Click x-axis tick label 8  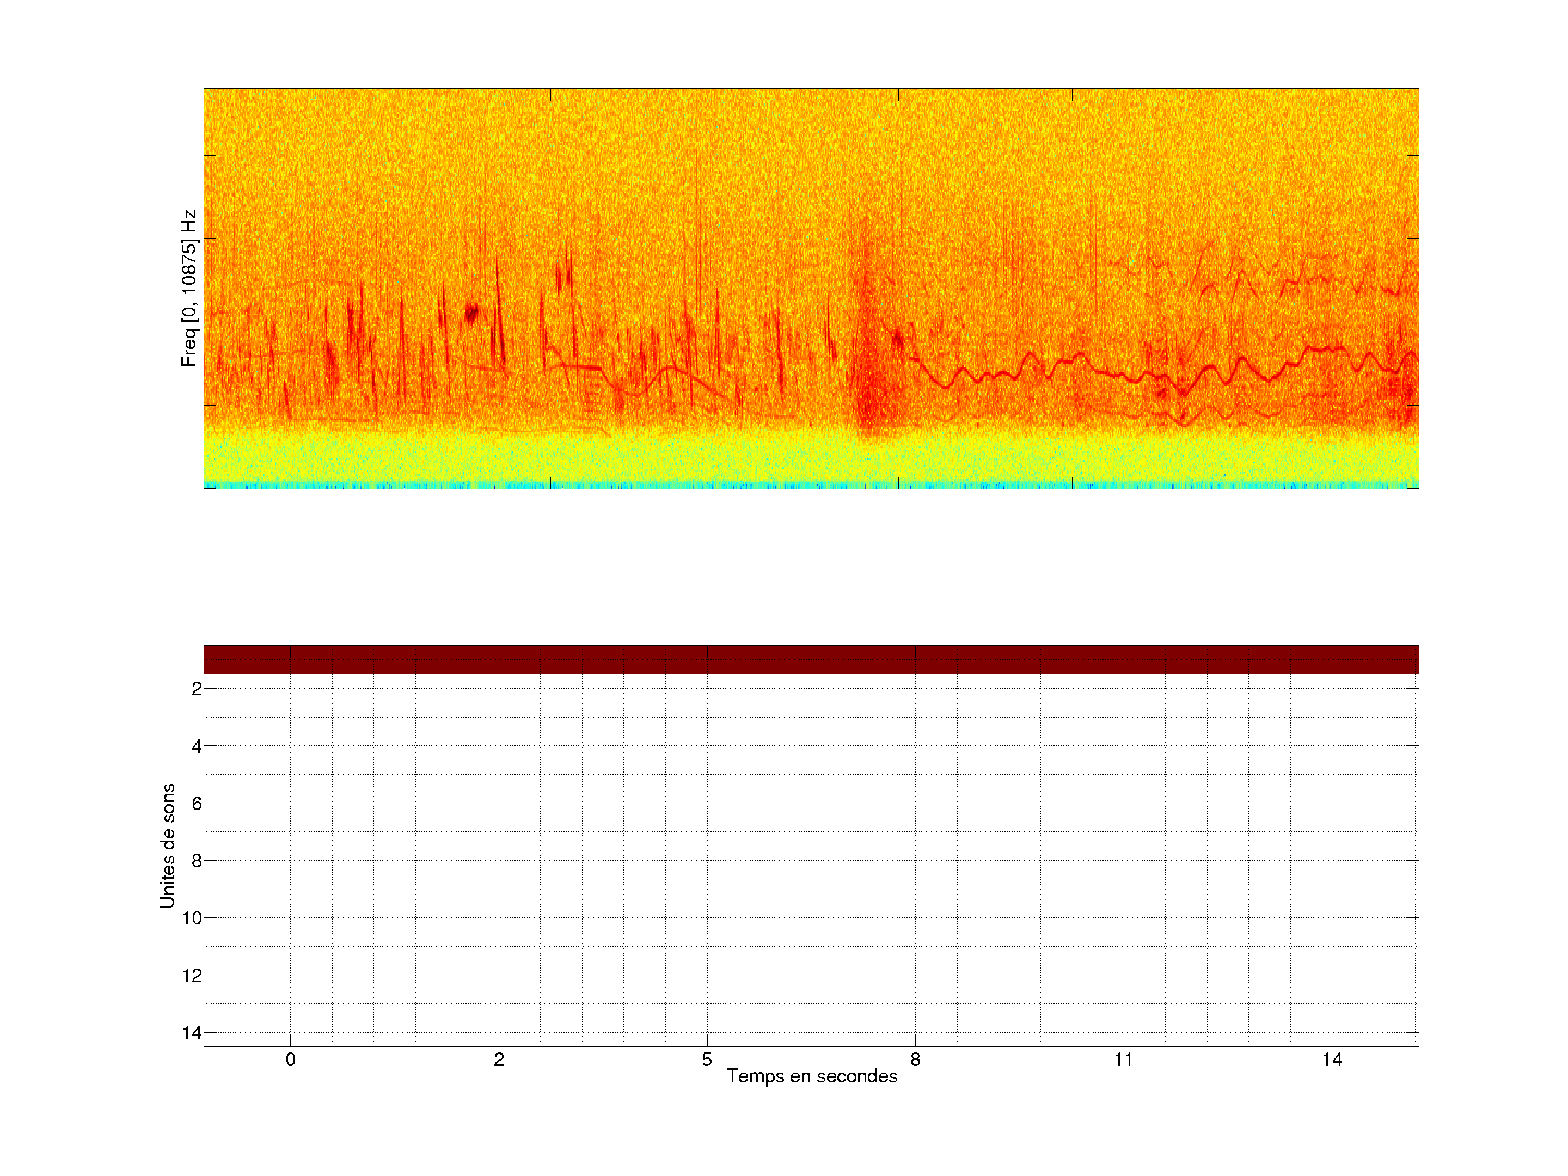click(x=915, y=1059)
